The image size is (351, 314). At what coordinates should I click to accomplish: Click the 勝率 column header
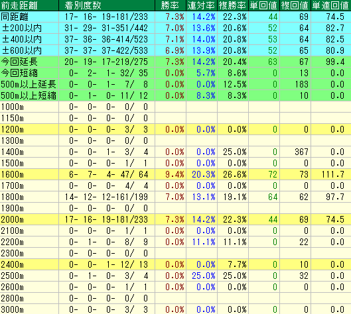click(171, 5)
